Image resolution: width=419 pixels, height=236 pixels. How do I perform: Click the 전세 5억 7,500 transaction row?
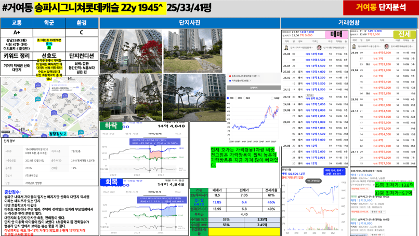point(384,163)
